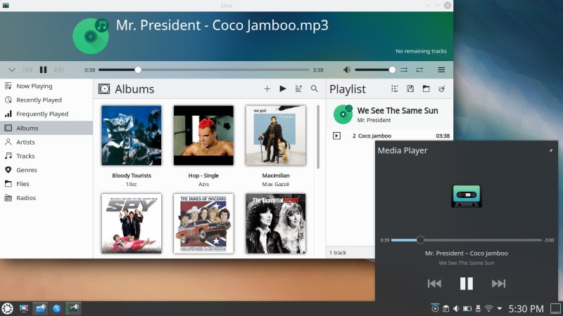Click the Albums disc icon in header
The height and width of the screenshot is (316, 563).
[x=104, y=89]
